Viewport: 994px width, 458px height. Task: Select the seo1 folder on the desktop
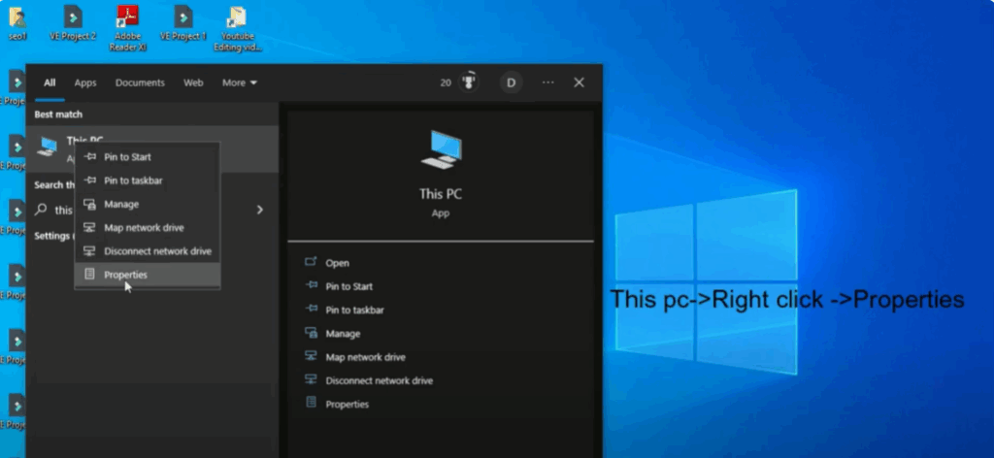[17, 18]
